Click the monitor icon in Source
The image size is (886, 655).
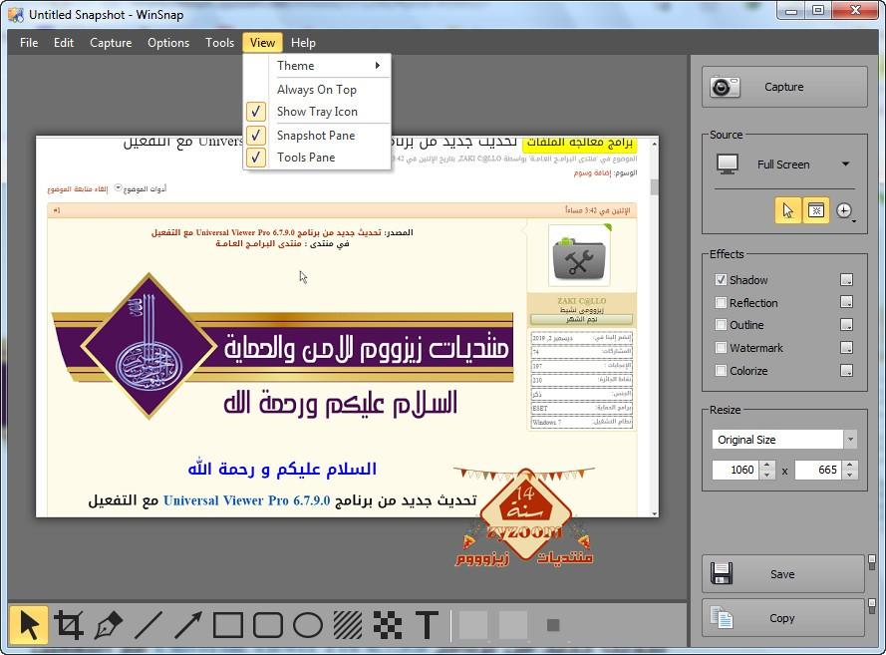coord(728,164)
